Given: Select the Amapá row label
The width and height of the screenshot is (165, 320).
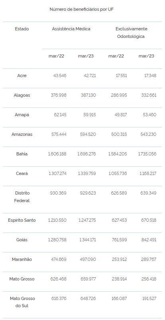Looking at the screenshot, I should [22, 115].
